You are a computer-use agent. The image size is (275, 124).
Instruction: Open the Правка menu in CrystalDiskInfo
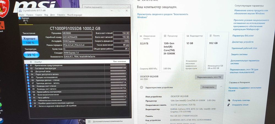coord(30,15)
